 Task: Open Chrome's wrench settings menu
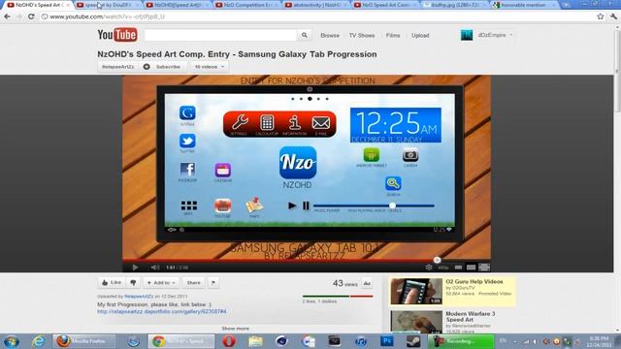613,16
